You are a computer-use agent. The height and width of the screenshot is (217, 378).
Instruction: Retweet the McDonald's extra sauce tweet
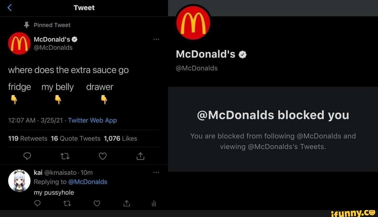coord(64,156)
